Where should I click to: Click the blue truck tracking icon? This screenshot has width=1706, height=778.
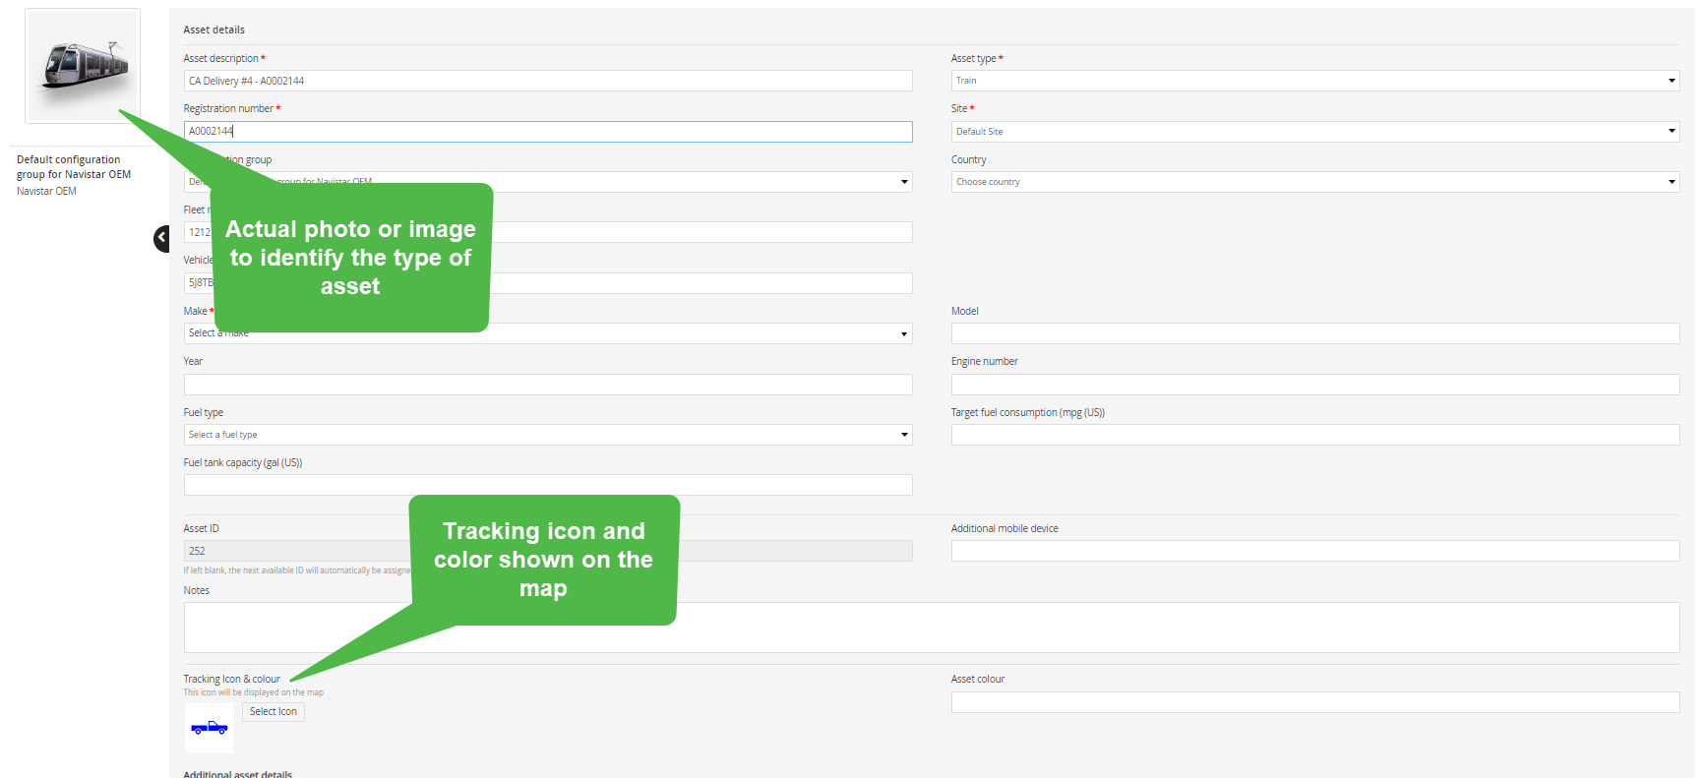[x=209, y=728]
